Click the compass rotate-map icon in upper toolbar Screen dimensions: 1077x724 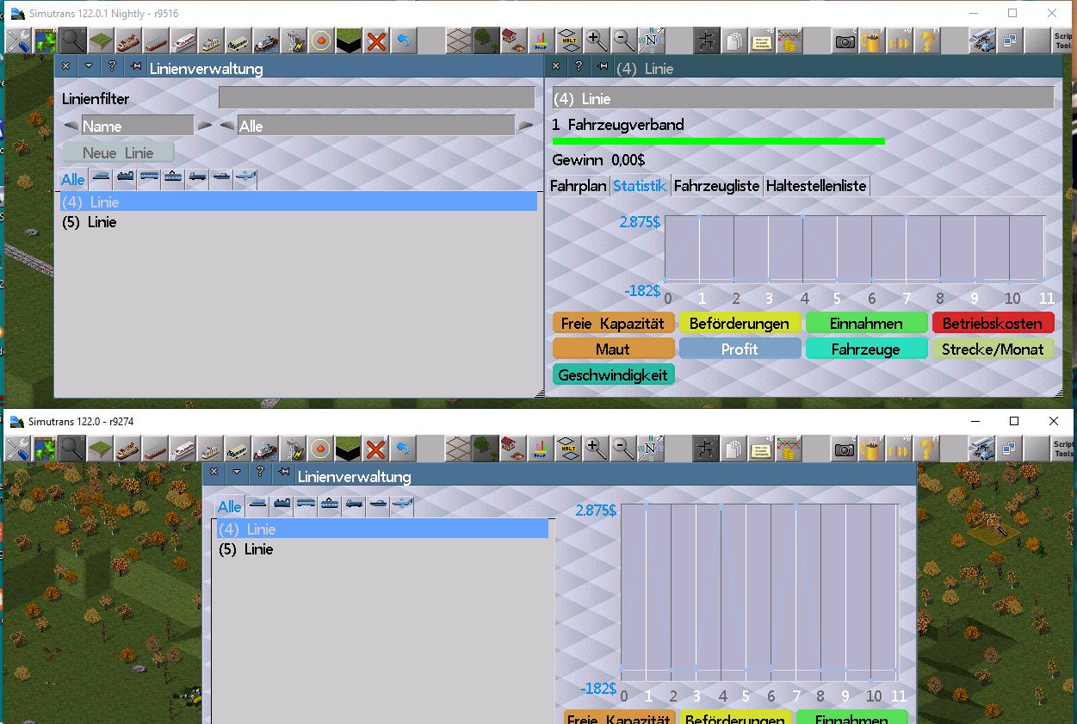coord(652,40)
